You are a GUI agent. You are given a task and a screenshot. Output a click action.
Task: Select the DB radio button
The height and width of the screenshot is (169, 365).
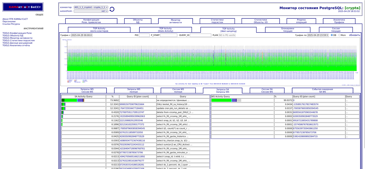[x=332, y=35]
